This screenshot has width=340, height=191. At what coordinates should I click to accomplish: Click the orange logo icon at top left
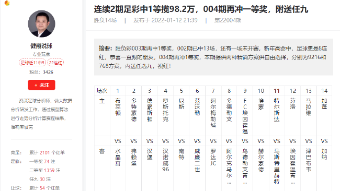[x=7, y=3]
